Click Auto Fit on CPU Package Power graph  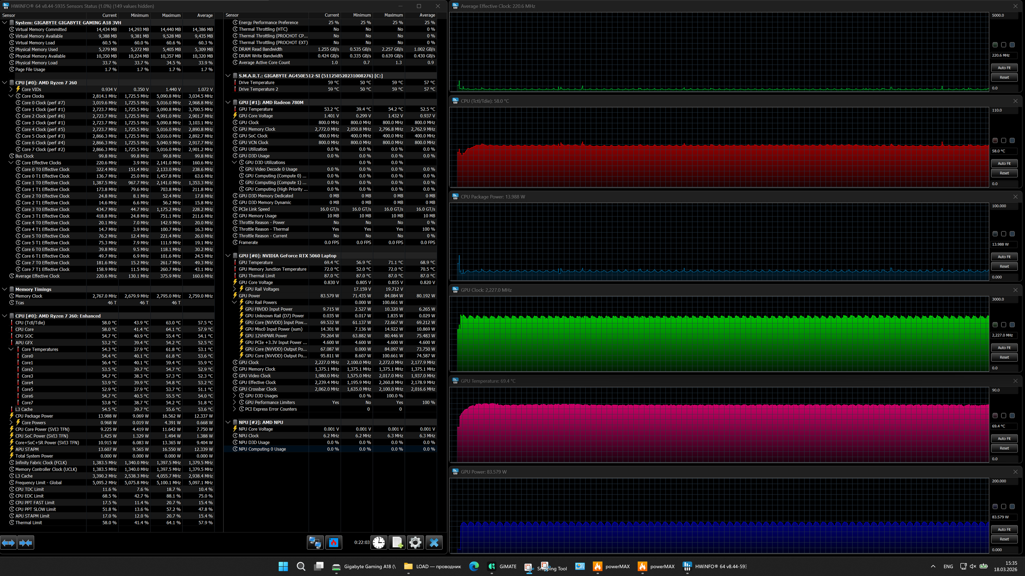coord(1004,257)
